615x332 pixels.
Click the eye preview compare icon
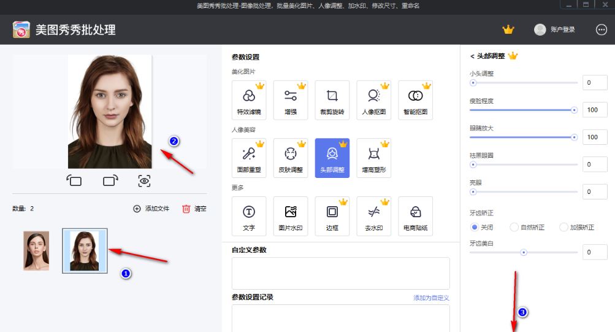click(144, 180)
